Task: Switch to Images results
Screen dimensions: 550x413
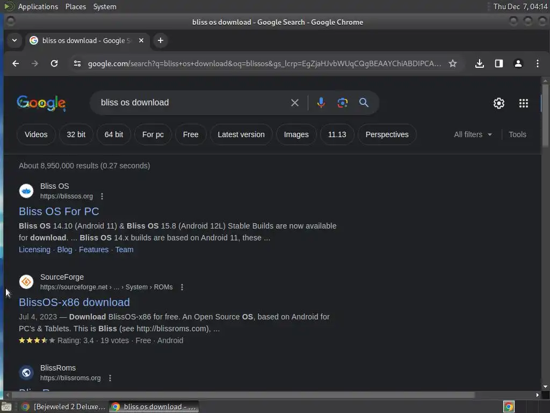Action: (x=296, y=134)
